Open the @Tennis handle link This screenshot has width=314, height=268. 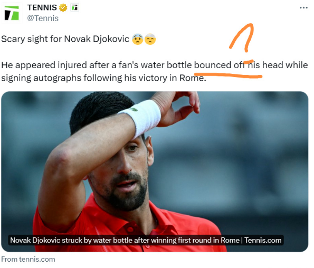click(43, 18)
